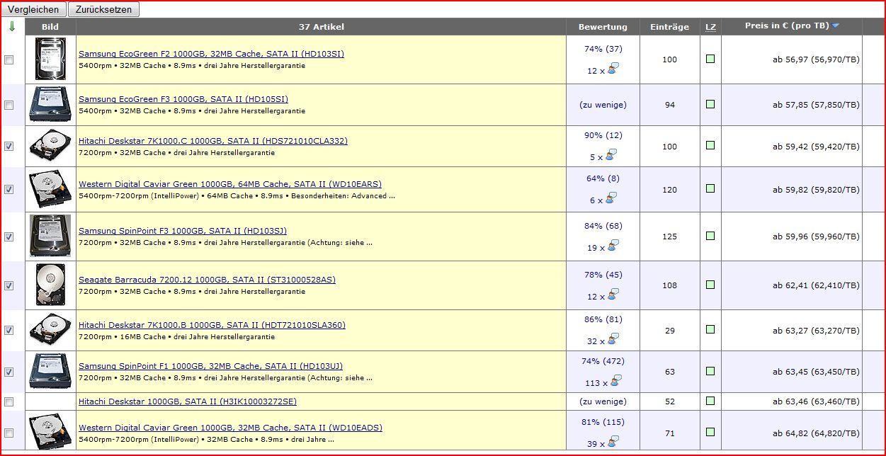Tick the checkbox for Samsung EcoGreen F3
Screen dimensions: 886x456
click(8, 106)
